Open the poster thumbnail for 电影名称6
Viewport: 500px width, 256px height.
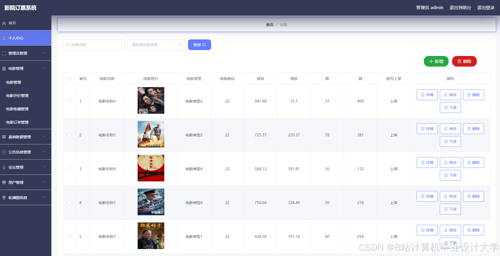pyautogui.click(x=151, y=100)
